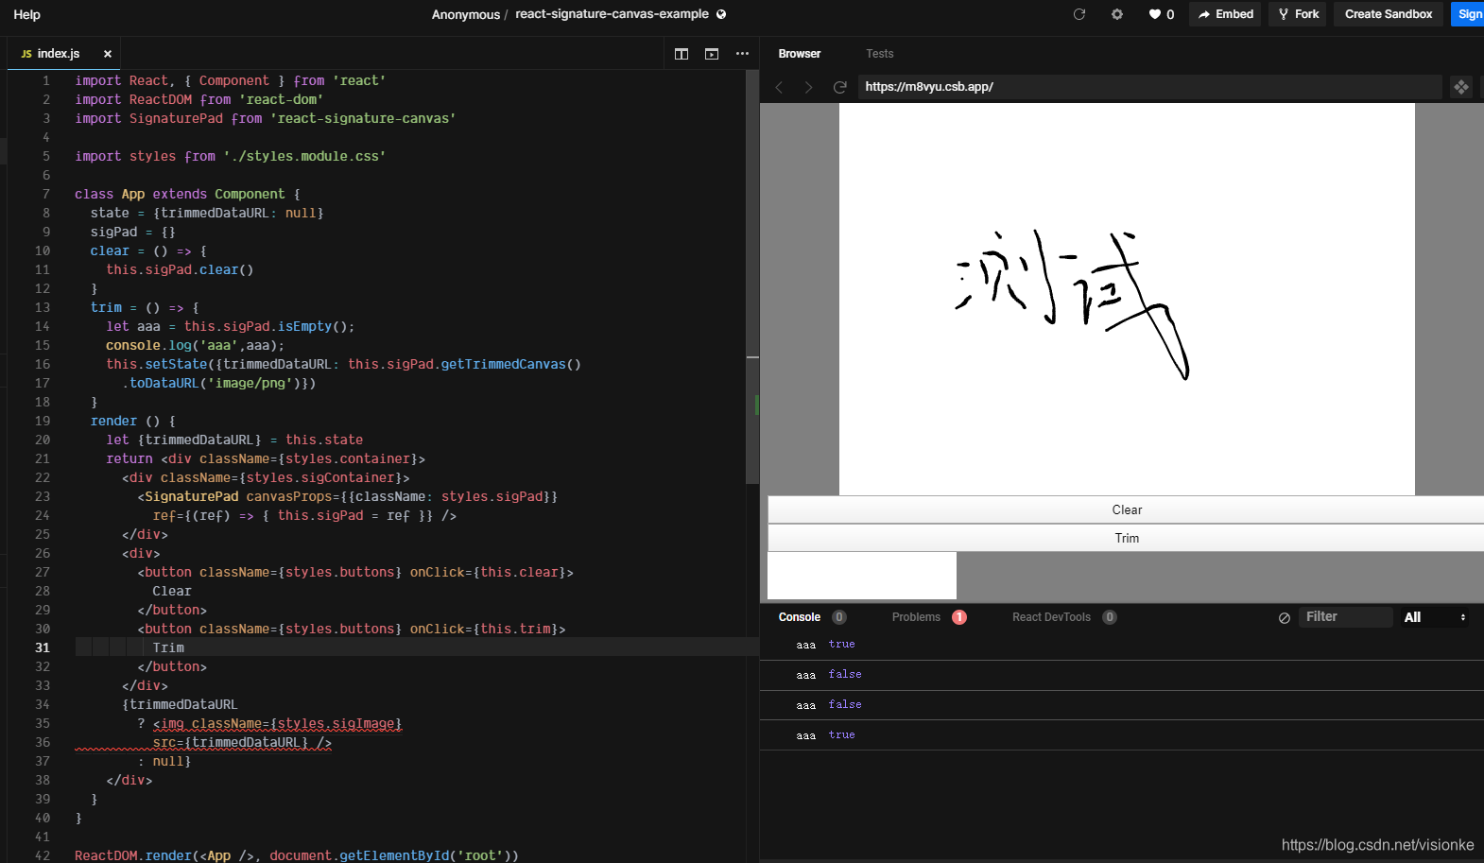Split the editor with layout icon
Screen dimensions: 1484x863
click(682, 54)
